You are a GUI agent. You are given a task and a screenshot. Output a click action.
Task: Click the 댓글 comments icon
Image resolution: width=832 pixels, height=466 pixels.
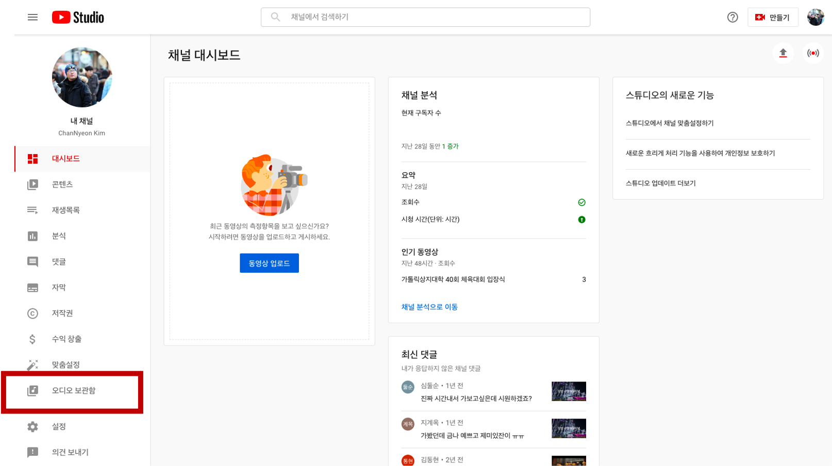(x=32, y=262)
